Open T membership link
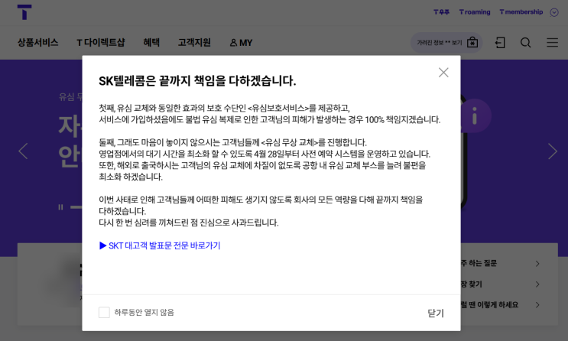The width and height of the screenshot is (568, 341). point(521,12)
